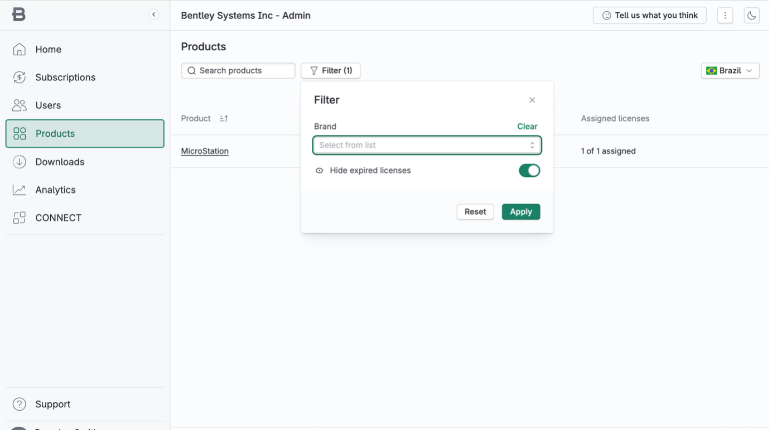This screenshot has width=772, height=433.
Task: Click the Filter (1) button
Action: pos(332,71)
